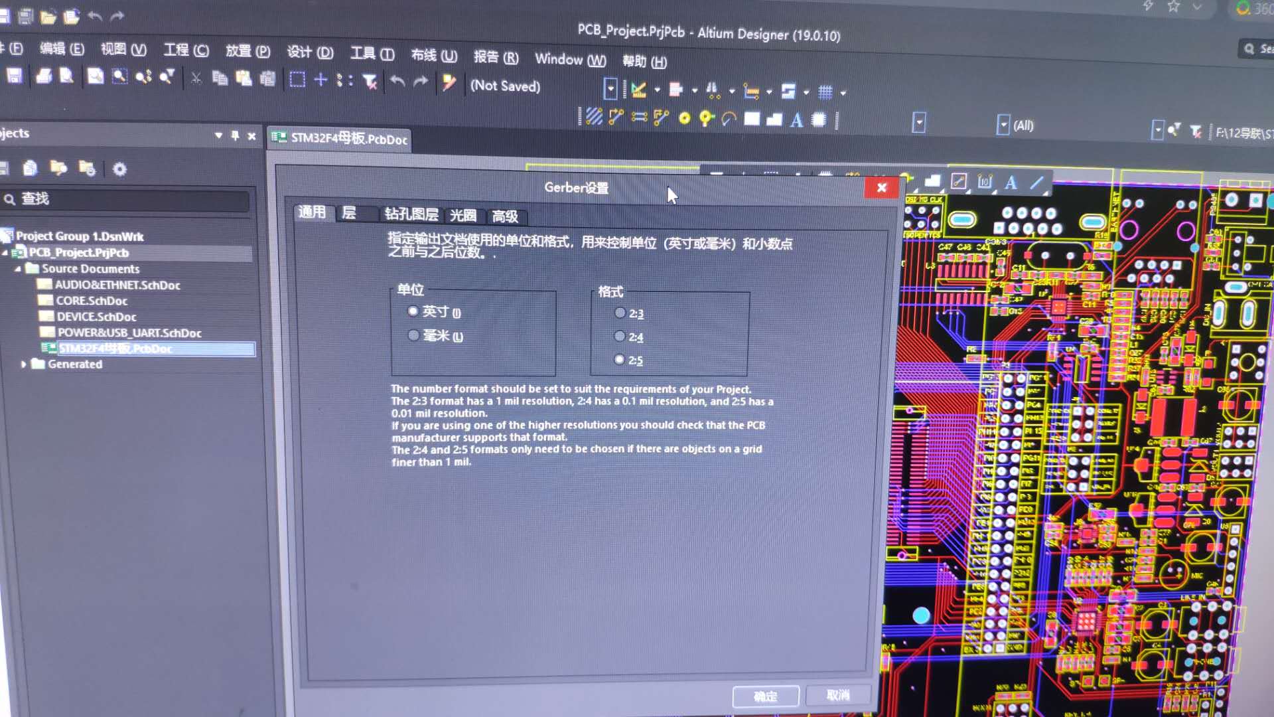Choose the 2:4 format radio button
The image size is (1274, 717).
[x=620, y=337]
